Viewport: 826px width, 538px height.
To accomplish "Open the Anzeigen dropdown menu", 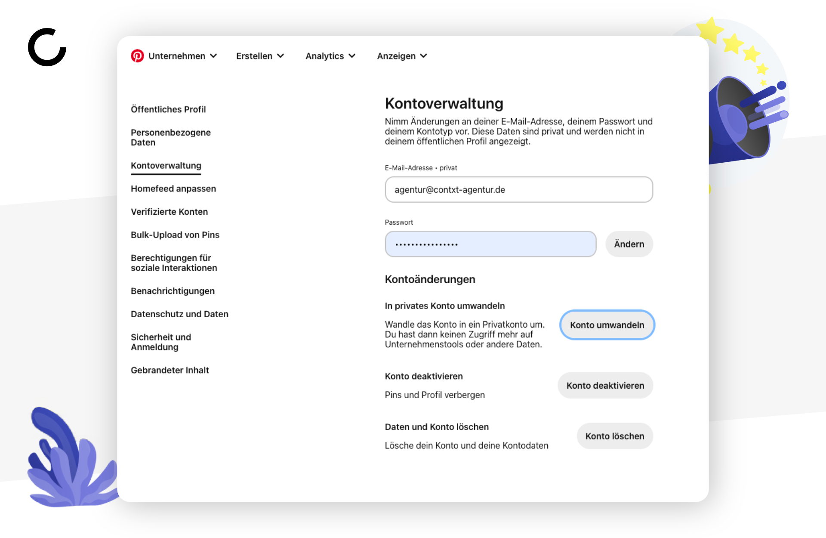I will click(x=402, y=56).
